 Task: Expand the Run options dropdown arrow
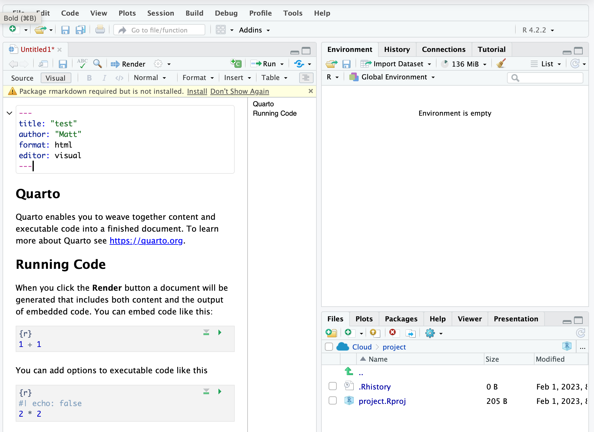click(282, 64)
